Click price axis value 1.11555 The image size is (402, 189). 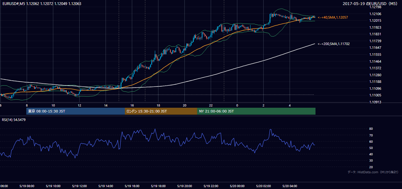coord(375,54)
